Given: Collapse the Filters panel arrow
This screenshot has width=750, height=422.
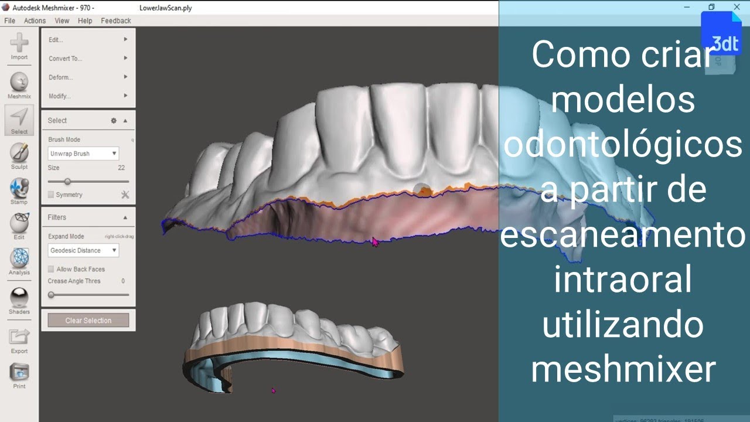Looking at the screenshot, I should click(125, 217).
